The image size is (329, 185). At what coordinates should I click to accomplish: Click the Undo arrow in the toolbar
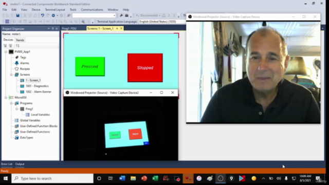tap(42, 15)
